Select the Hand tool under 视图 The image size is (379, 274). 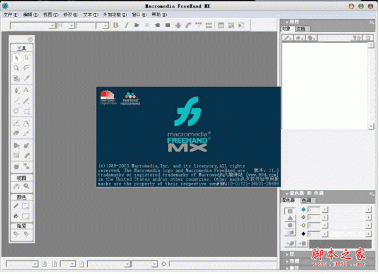pos(16,186)
